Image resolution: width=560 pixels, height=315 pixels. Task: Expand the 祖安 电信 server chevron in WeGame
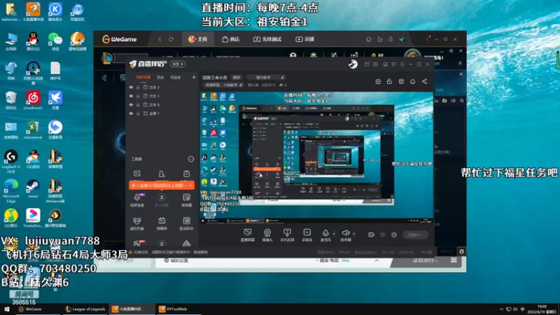click(x=377, y=260)
